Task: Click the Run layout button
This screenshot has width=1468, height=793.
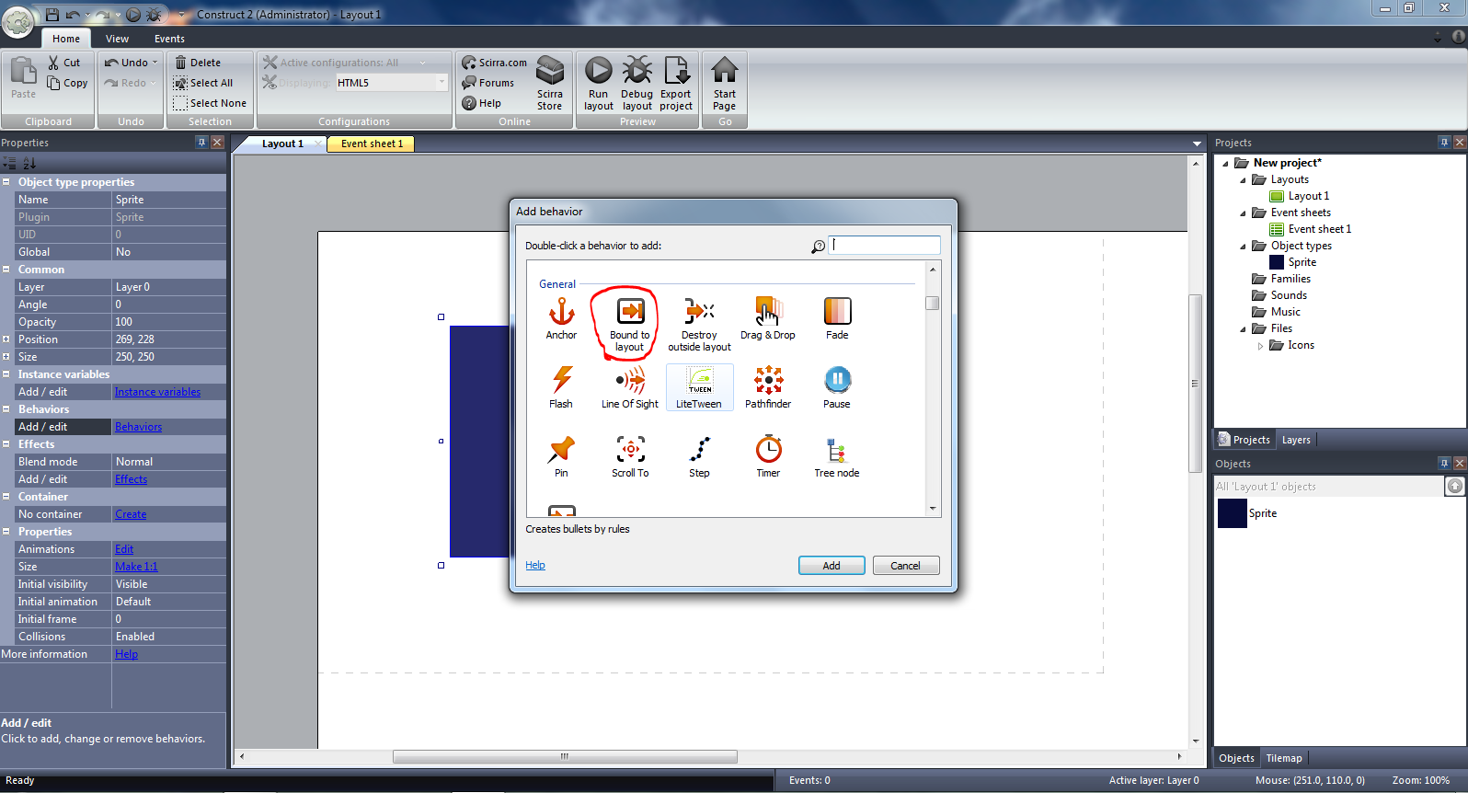Action: click(598, 84)
